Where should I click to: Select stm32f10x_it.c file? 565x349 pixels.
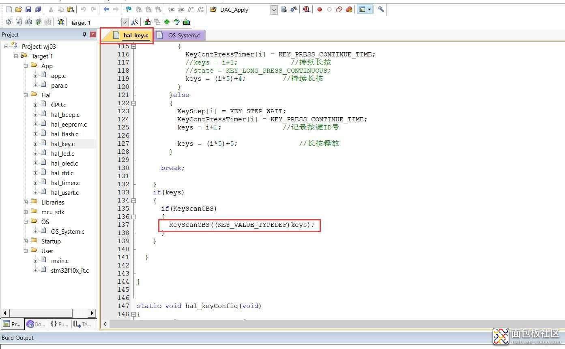(x=70, y=270)
